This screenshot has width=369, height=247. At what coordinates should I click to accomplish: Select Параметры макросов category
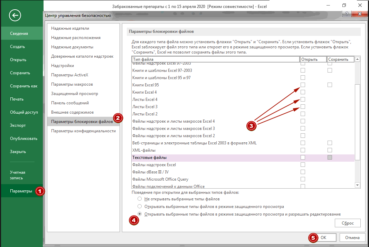[83, 84]
